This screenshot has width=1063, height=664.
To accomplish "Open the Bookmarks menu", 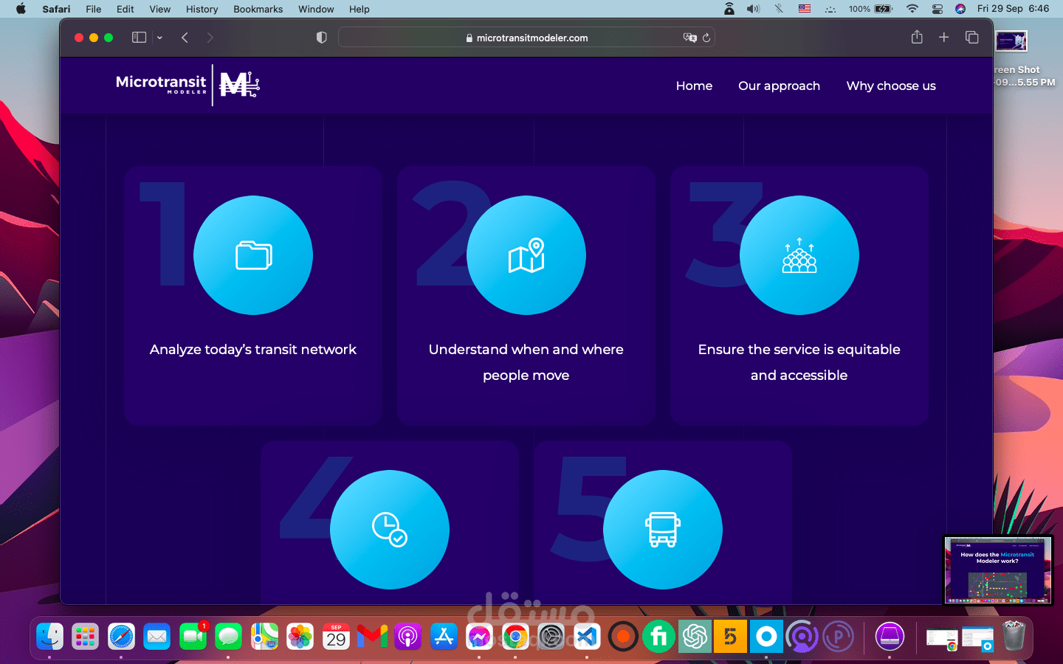I will 258,9.
